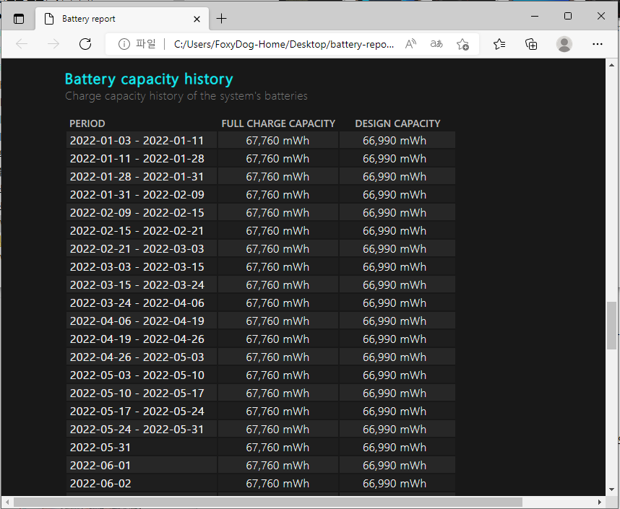Screen dimensions: 620x509
Task: Open the translate page icon
Action: 436,44
